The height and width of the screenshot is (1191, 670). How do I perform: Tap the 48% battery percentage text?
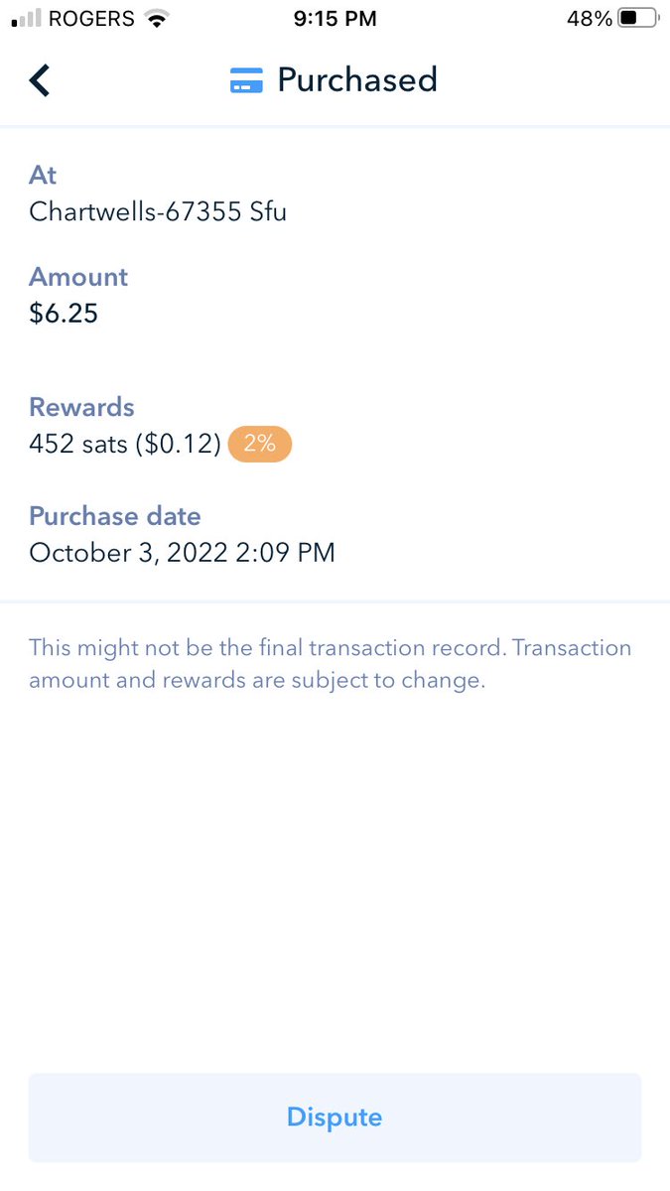(x=590, y=18)
